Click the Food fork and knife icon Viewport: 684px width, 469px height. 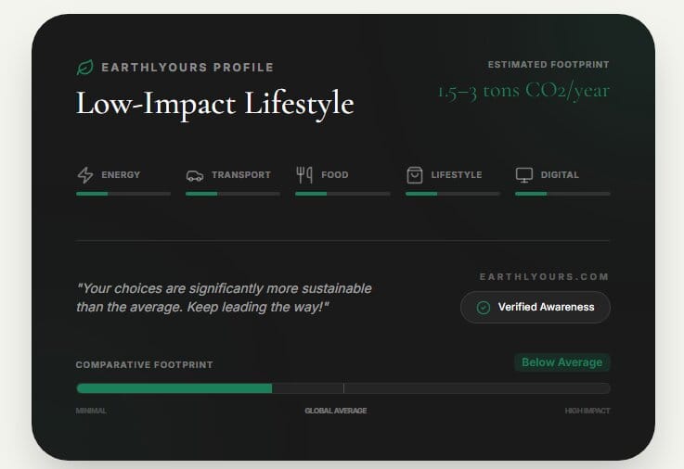[x=304, y=174]
